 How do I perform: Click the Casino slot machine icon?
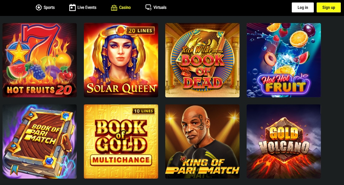pos(114,8)
